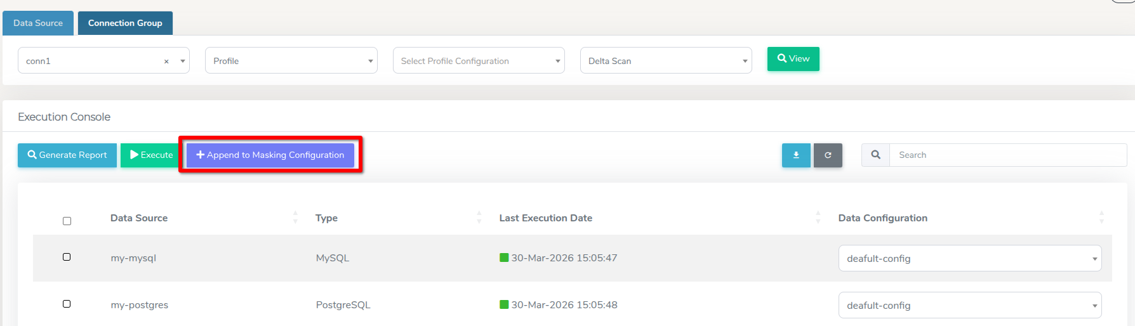Check the my-mysql row checkbox
Screen dimensions: 1135x326
pos(67,257)
